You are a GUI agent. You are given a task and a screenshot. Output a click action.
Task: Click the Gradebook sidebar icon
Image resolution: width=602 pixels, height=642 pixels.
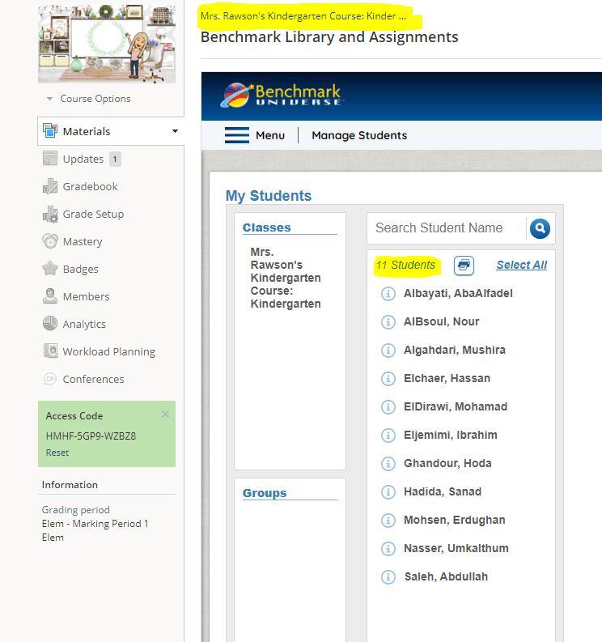(x=50, y=186)
